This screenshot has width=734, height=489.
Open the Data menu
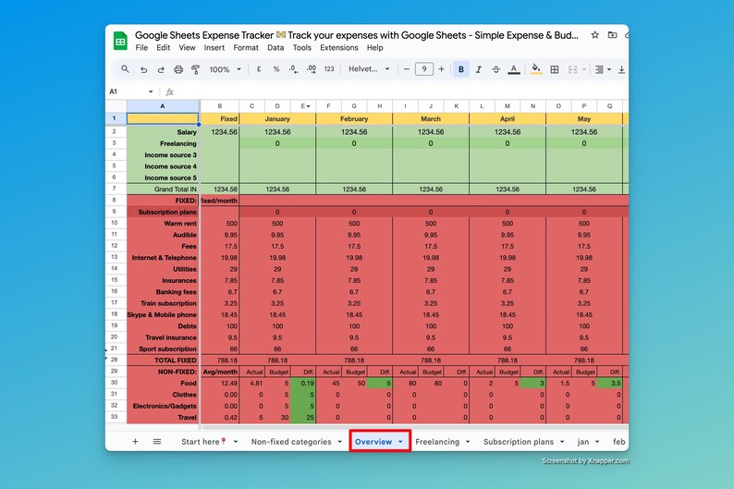tap(275, 48)
